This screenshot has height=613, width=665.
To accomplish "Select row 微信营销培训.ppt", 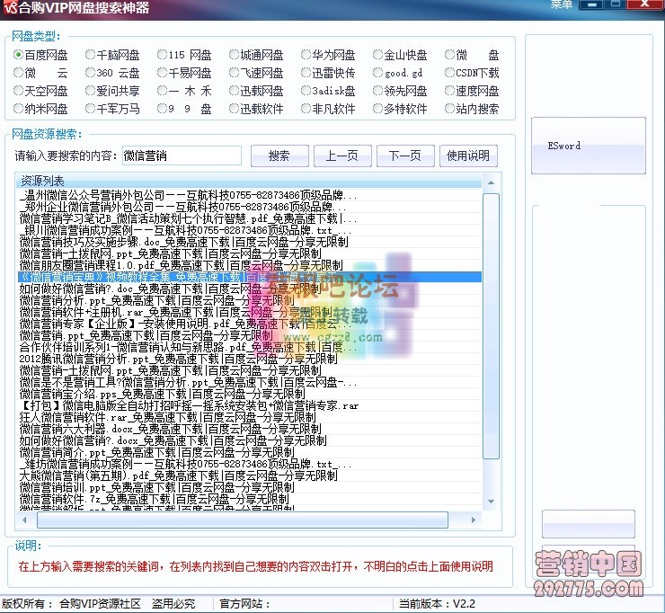I will point(250,487).
